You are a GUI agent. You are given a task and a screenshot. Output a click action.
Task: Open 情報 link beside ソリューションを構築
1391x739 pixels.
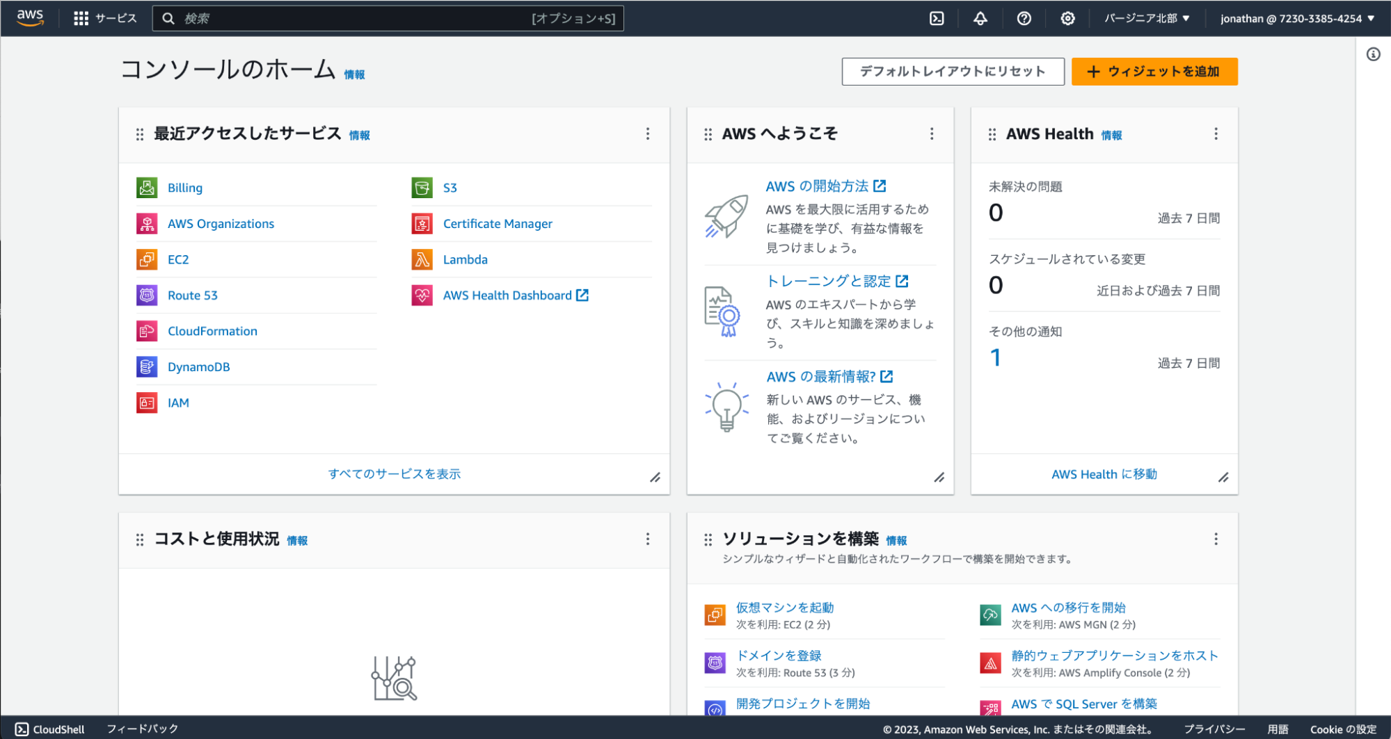[x=896, y=541]
